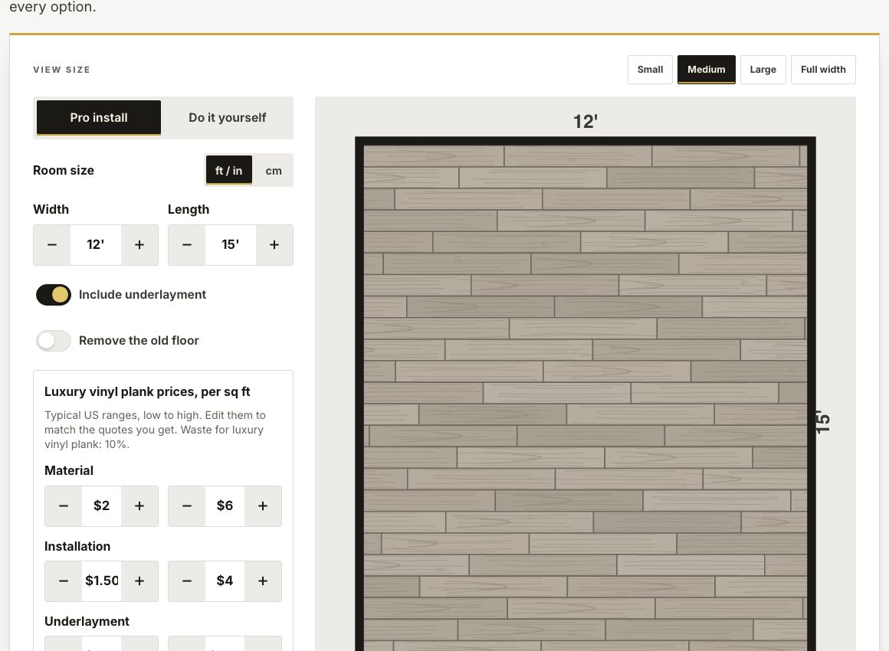
Task: Decrease the room Width value
Action: pyautogui.click(x=52, y=245)
